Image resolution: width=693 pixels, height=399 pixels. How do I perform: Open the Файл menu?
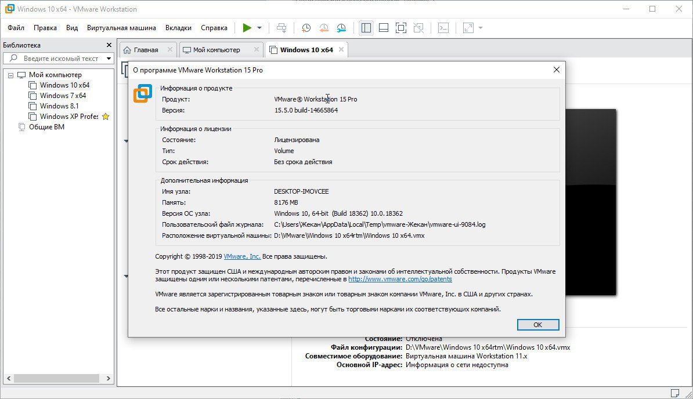(x=16, y=28)
